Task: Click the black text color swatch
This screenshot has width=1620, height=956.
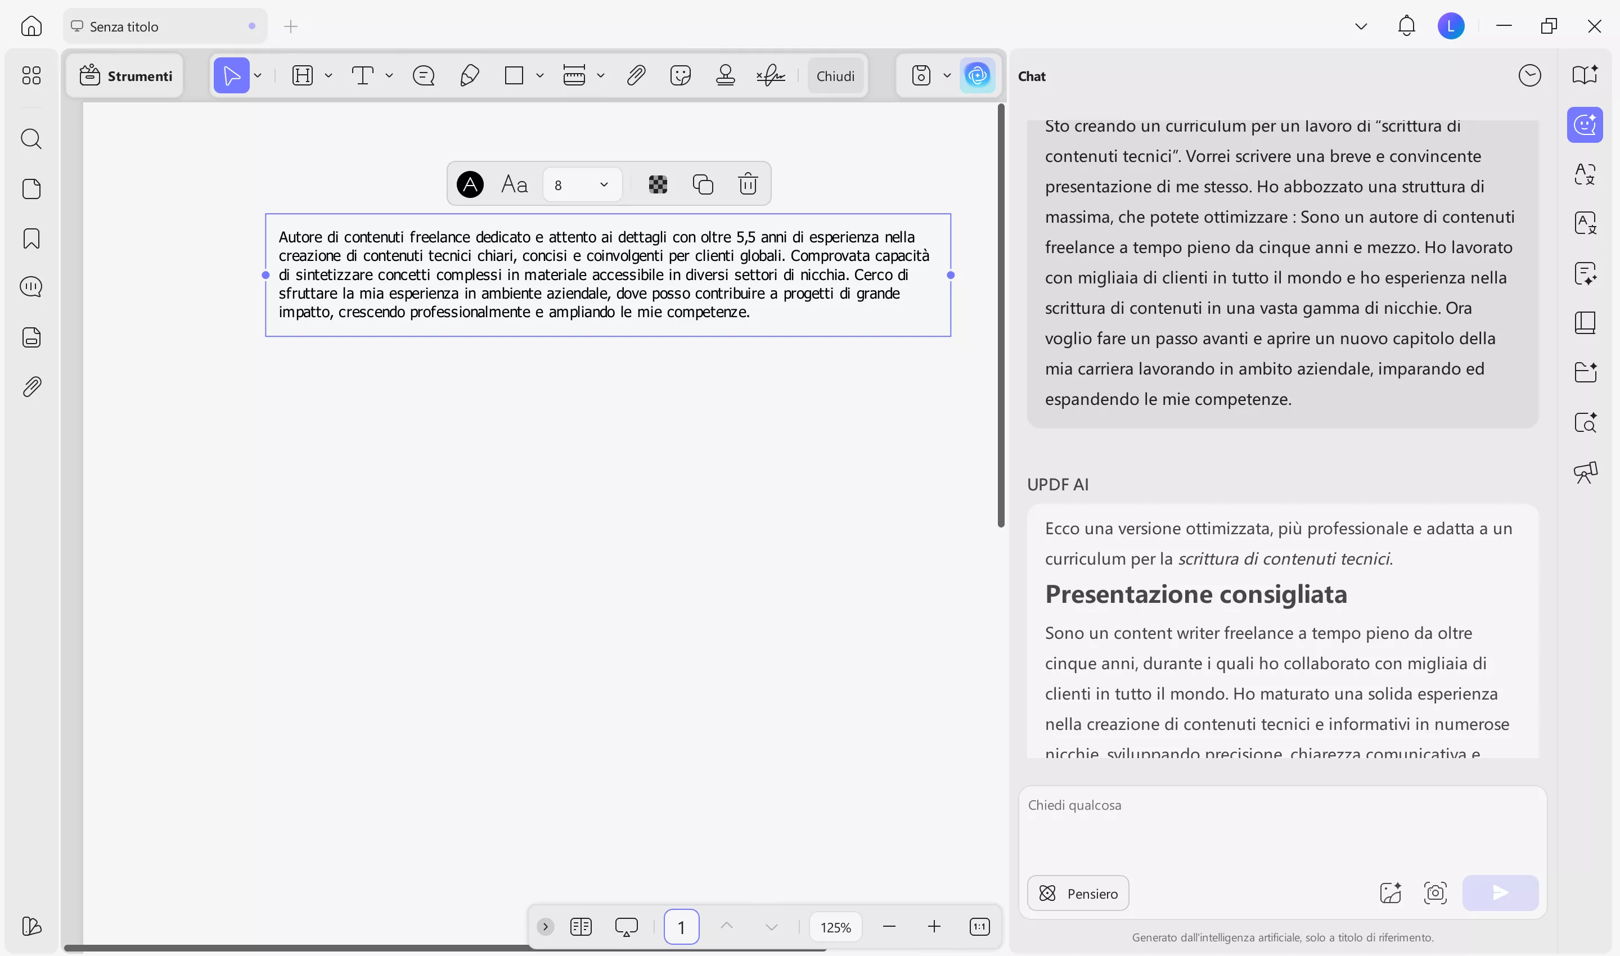Action: [x=470, y=184]
